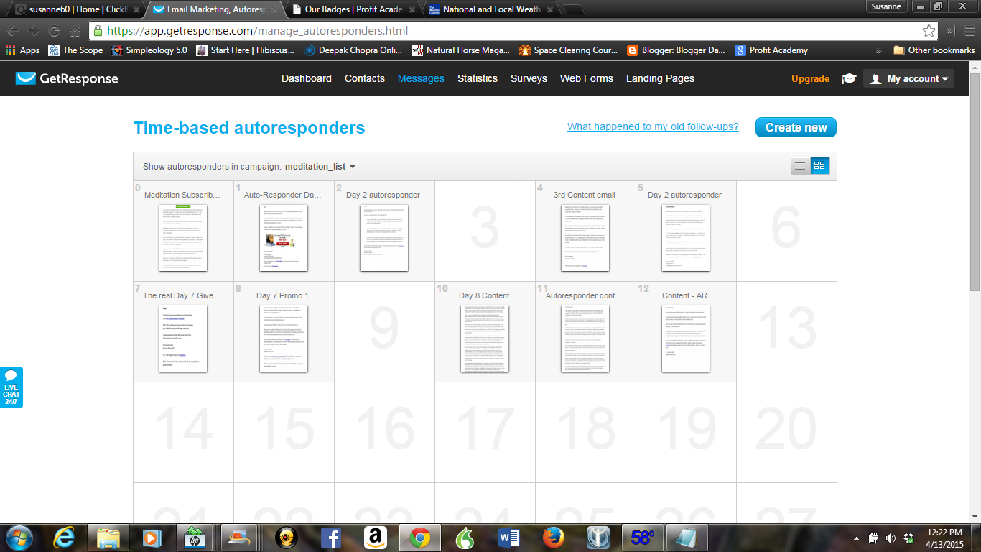Open The Scope bookmark
The width and height of the screenshot is (981, 552).
(75, 50)
